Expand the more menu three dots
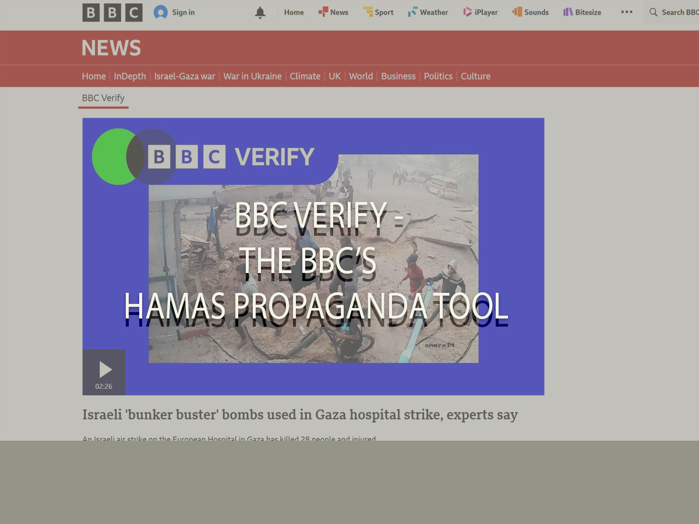 click(x=627, y=12)
